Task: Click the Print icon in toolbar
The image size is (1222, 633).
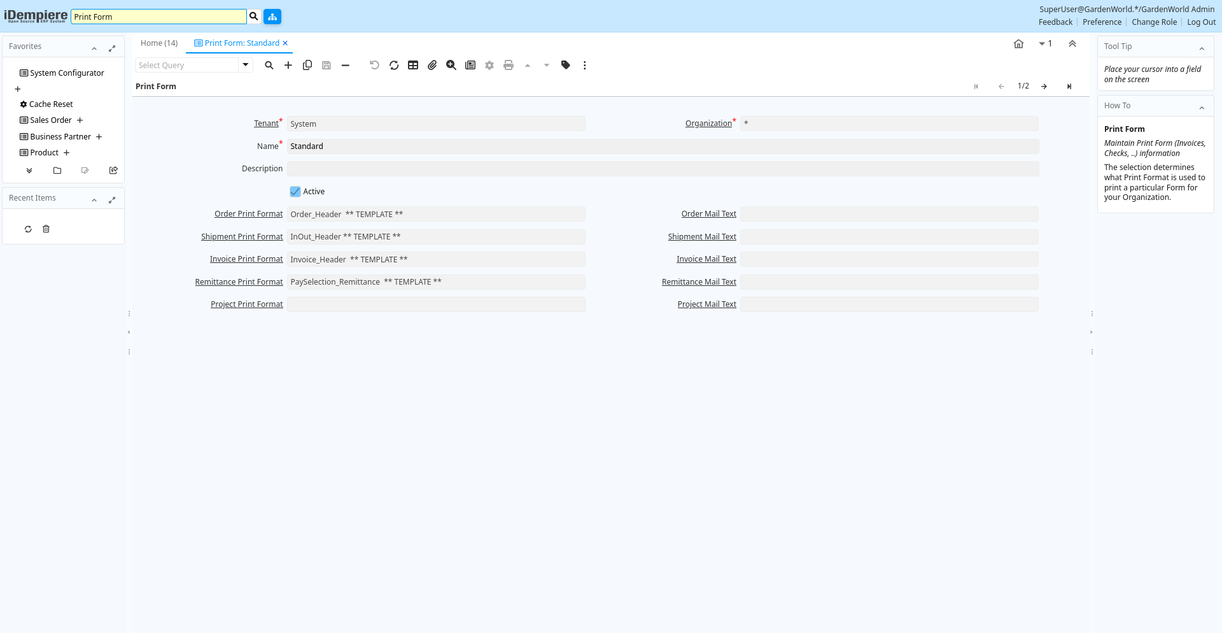Action: click(509, 65)
